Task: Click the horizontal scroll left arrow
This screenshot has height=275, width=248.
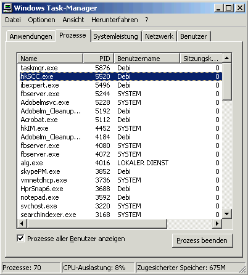Action: [x=22, y=223]
